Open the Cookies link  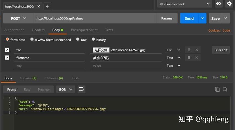coord(214,30)
